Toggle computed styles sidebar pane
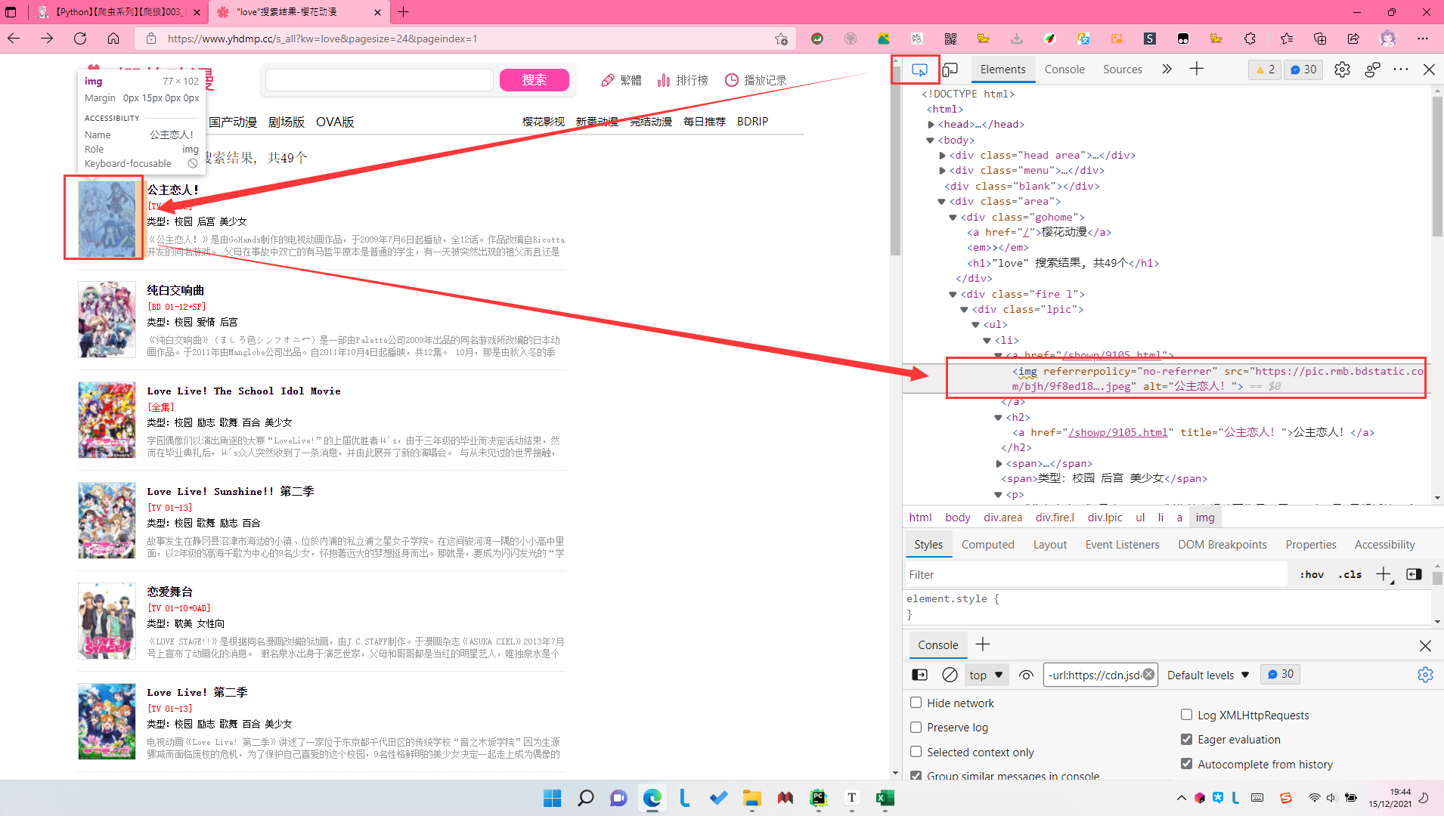The image size is (1444, 816). tap(1414, 574)
